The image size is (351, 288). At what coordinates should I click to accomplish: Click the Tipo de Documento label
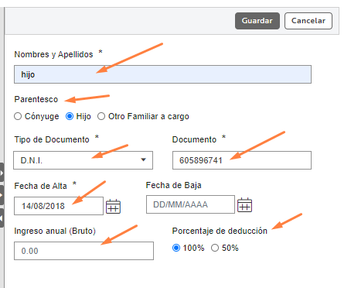52,139
